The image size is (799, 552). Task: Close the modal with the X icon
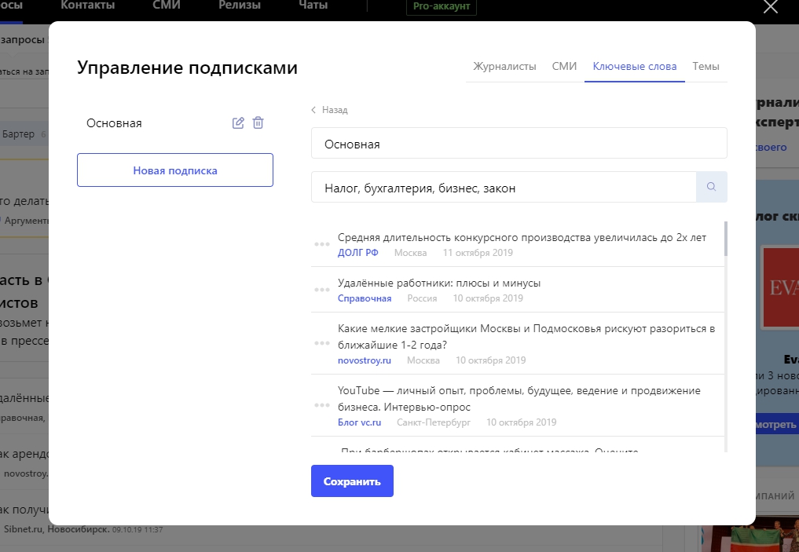[771, 7]
